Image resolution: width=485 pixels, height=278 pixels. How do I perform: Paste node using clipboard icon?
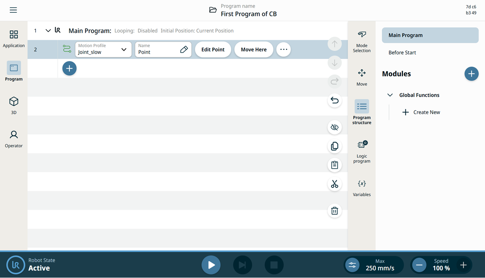[x=334, y=165]
